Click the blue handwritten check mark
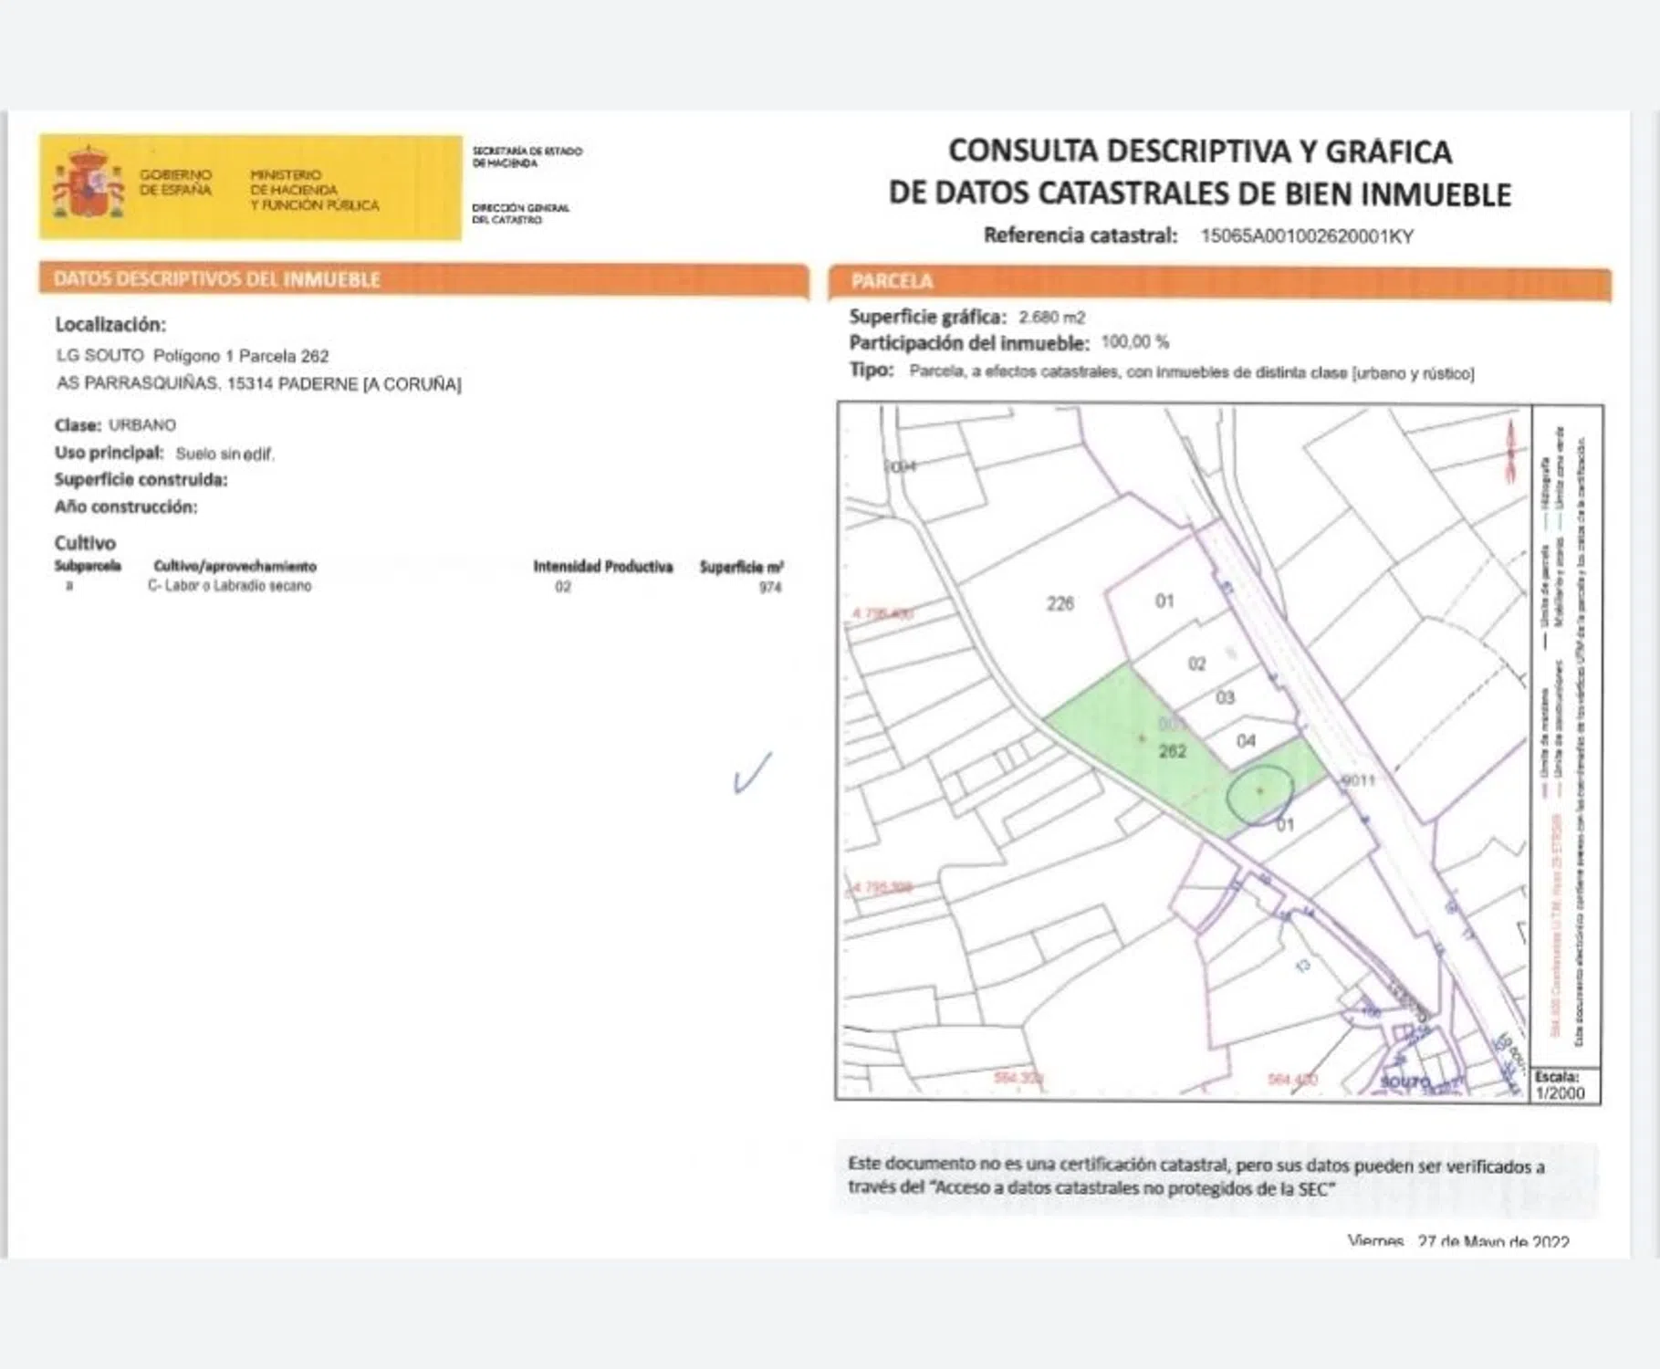This screenshot has height=1369, width=1660. click(753, 773)
